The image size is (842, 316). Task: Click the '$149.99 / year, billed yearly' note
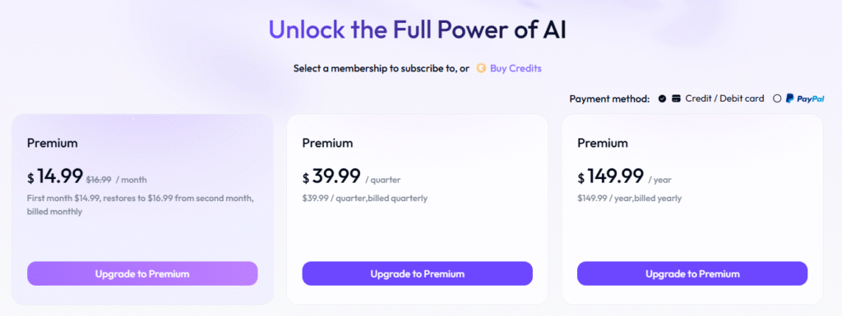629,198
